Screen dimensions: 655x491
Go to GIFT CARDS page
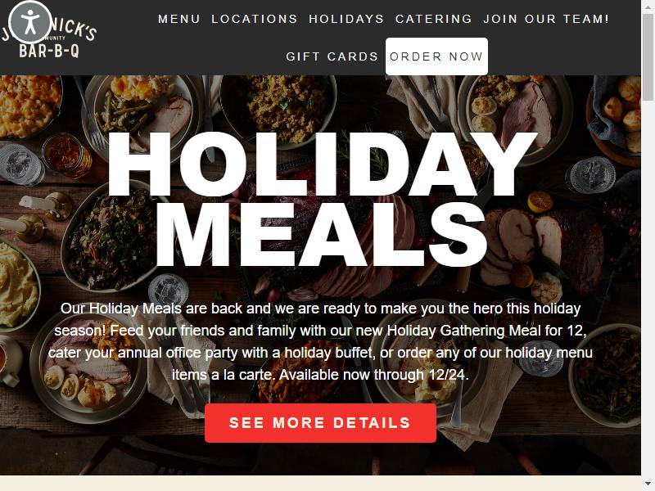point(332,56)
